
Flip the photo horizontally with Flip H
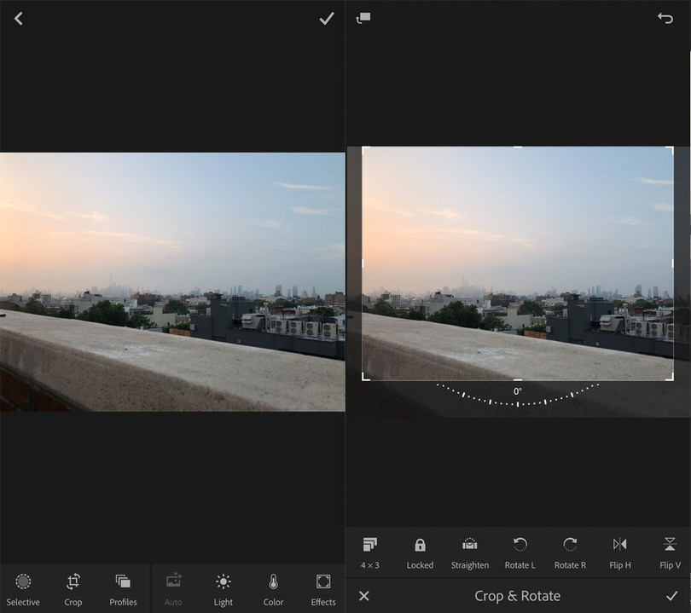620,552
